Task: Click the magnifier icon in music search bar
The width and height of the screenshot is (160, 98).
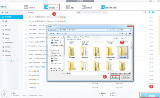Action: pyautogui.click(x=106, y=12)
